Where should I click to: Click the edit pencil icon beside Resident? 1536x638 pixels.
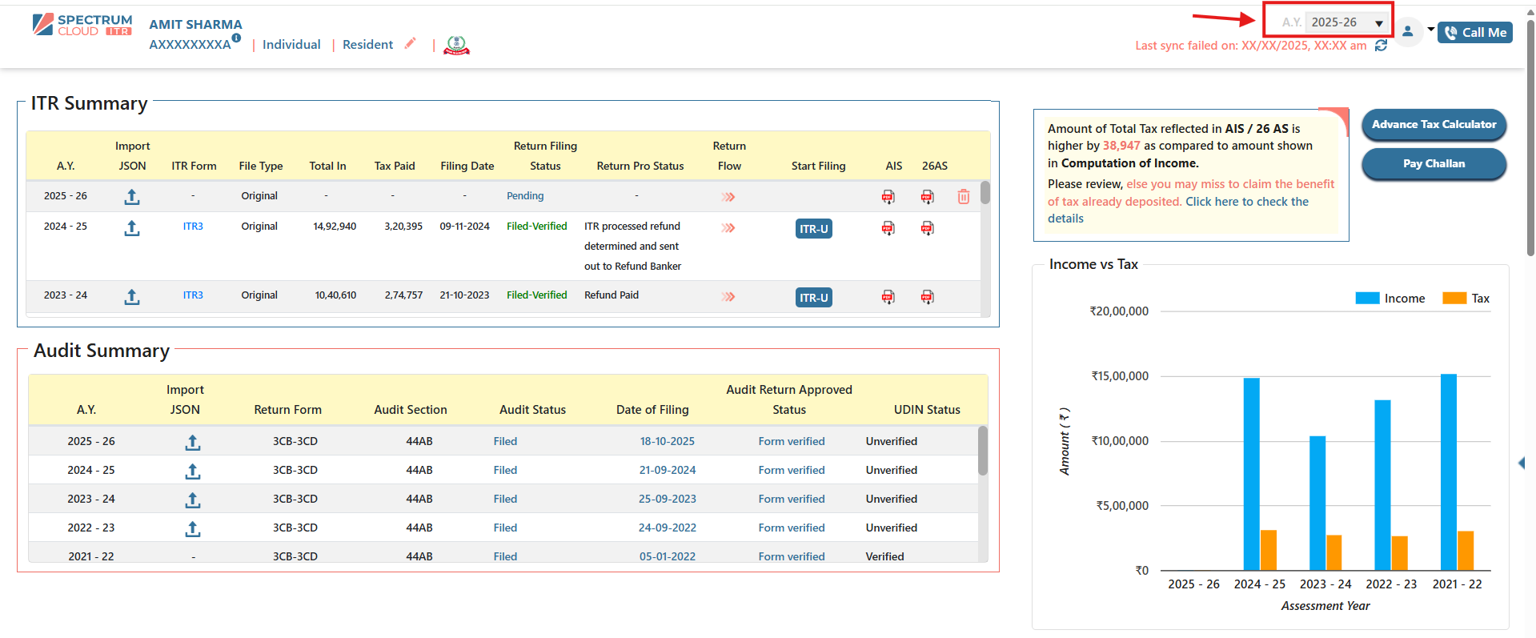[410, 44]
